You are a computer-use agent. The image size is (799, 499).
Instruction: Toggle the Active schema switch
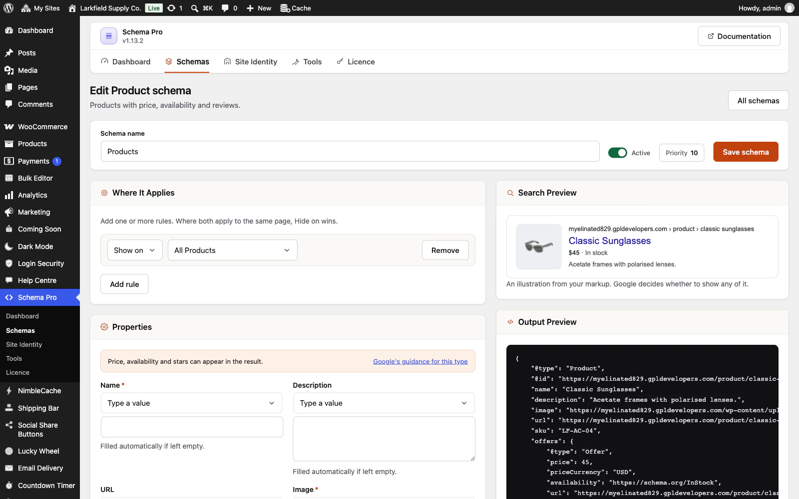point(618,153)
